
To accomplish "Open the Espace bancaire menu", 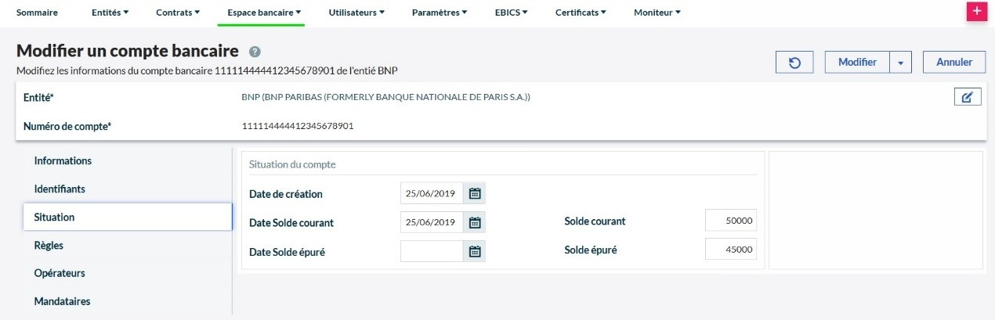I will pyautogui.click(x=264, y=13).
